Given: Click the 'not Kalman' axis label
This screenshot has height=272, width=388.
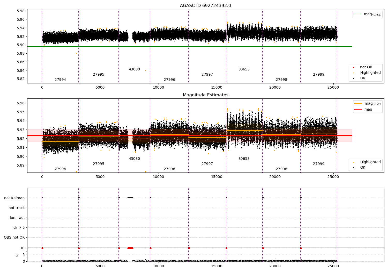Looking at the screenshot, I should [14, 198].
